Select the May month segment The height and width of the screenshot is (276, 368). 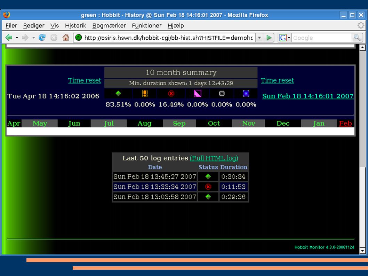[40, 123]
